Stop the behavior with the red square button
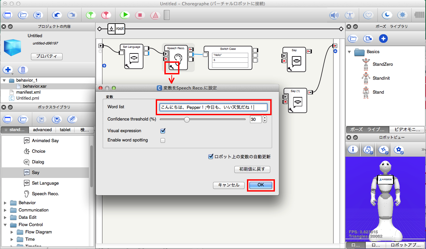This screenshot has height=249, width=426. [x=140, y=15]
